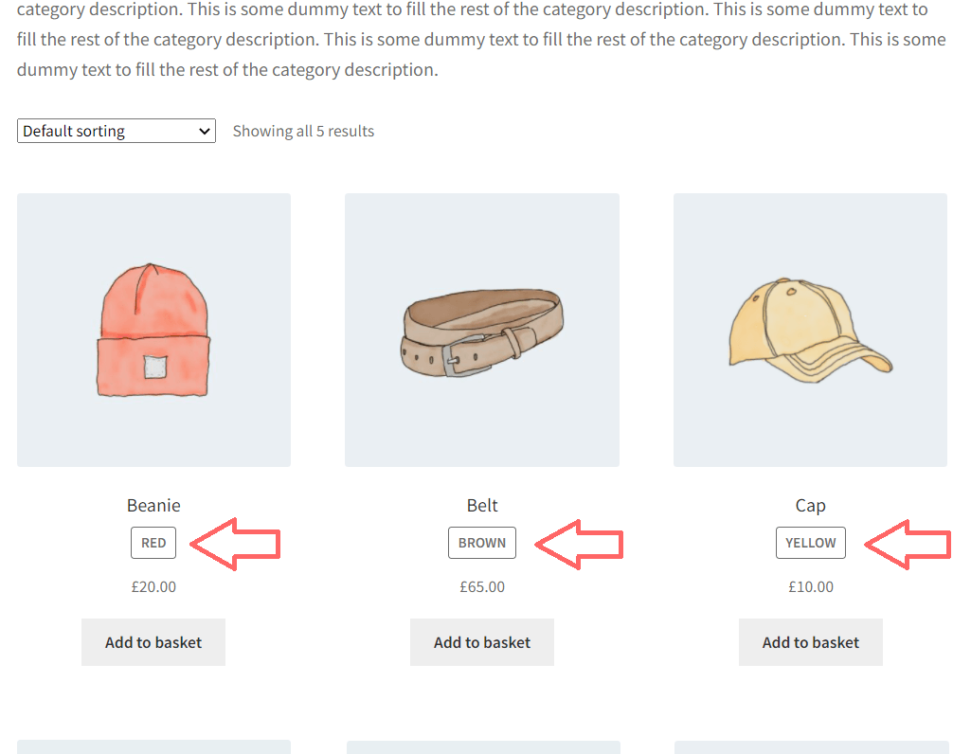Open the Default sorting dropdown
Image resolution: width=971 pixels, height=754 pixels.
[116, 131]
